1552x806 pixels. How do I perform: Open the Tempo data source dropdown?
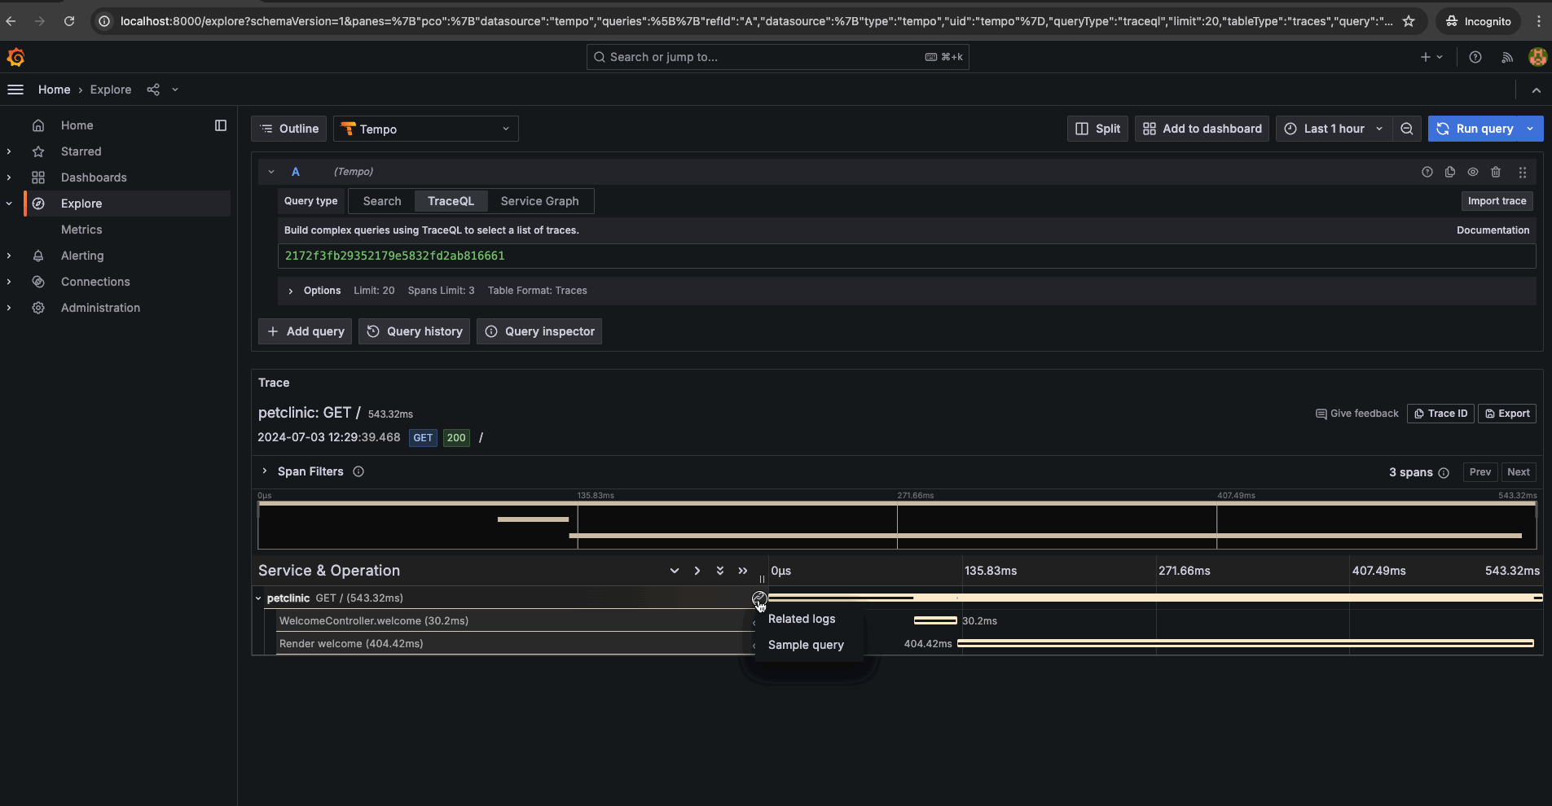pyautogui.click(x=426, y=129)
